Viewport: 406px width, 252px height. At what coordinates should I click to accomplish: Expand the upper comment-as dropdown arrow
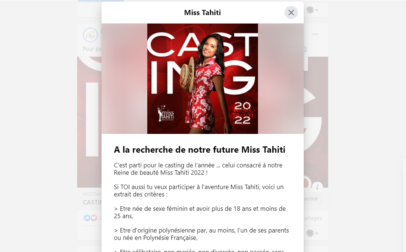coord(316,10)
